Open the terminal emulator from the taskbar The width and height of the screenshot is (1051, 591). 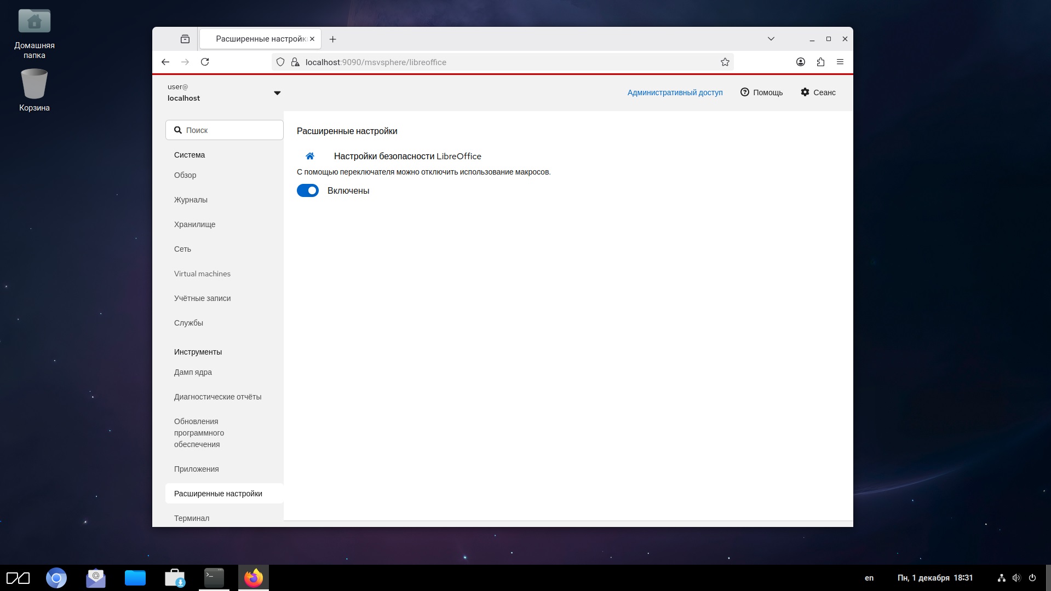[x=214, y=577]
